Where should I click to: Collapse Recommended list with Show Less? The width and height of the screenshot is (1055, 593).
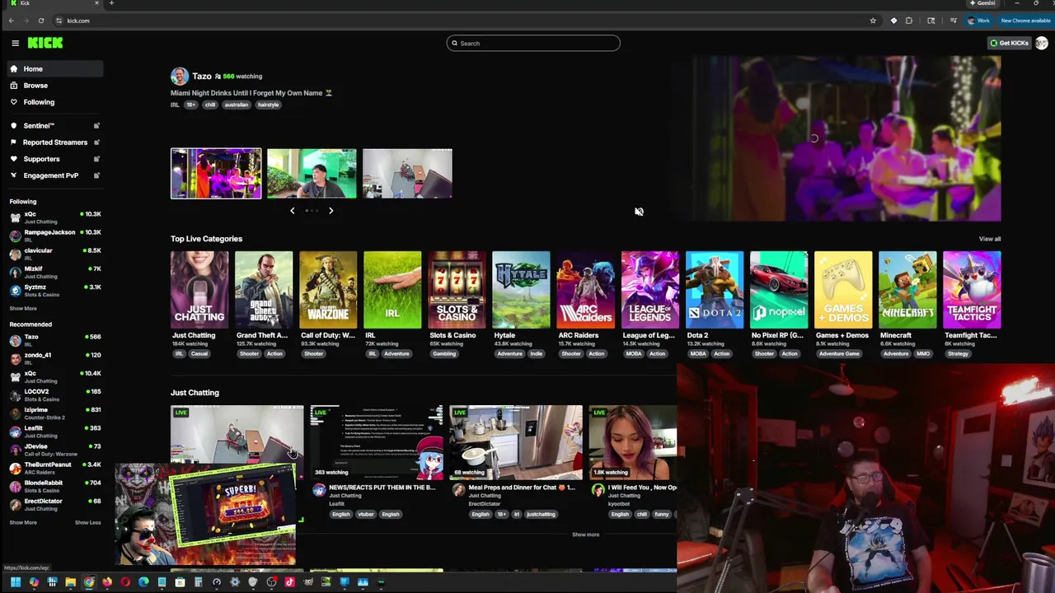[87, 522]
